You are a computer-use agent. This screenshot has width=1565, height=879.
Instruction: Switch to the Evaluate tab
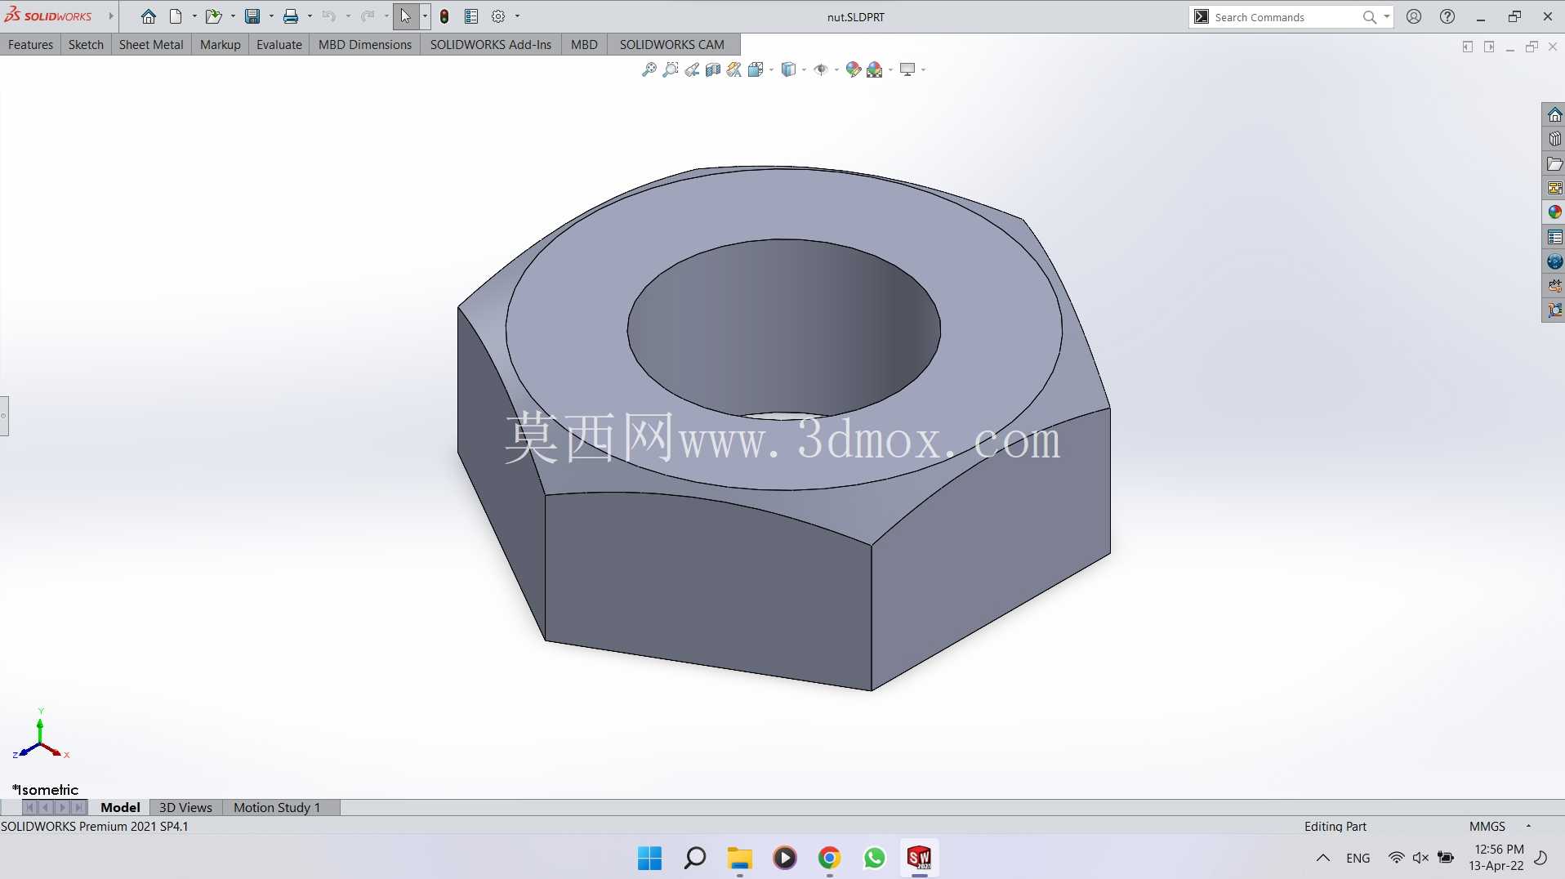(x=279, y=45)
